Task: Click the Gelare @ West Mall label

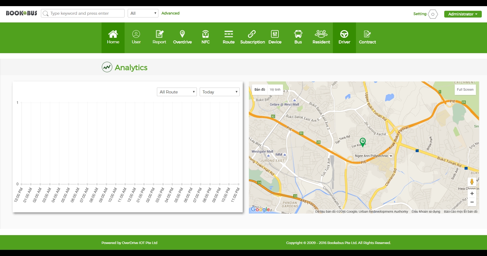Action: pos(284,104)
